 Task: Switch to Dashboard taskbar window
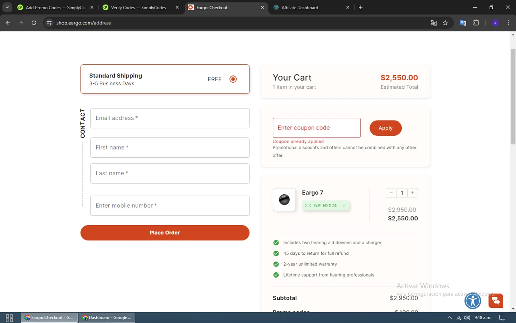[107, 317]
